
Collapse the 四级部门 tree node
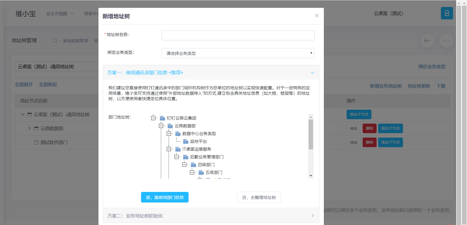184,164
